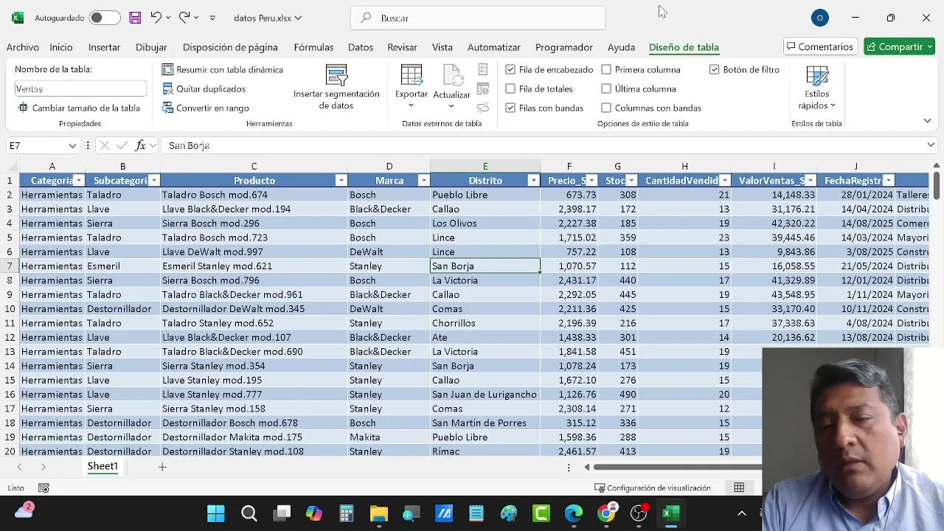Image resolution: width=944 pixels, height=531 pixels.
Task: Click the table properties icon beside Actualizar
Action: (x=483, y=69)
